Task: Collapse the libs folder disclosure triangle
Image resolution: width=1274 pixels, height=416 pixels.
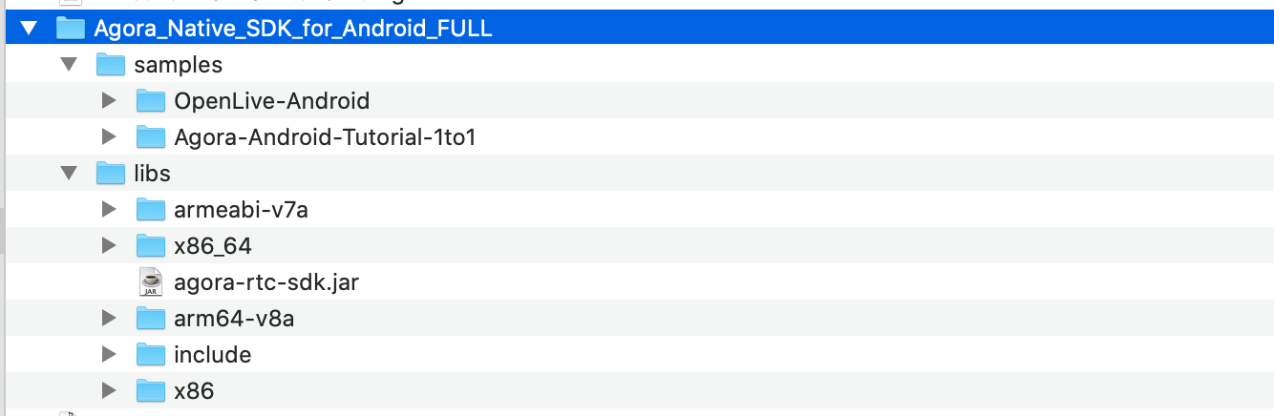Action: [x=68, y=174]
